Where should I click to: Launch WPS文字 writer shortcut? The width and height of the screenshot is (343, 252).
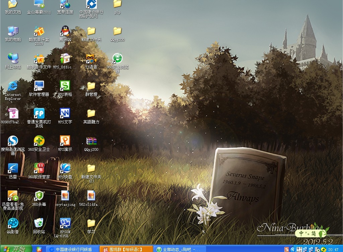coord(65,116)
